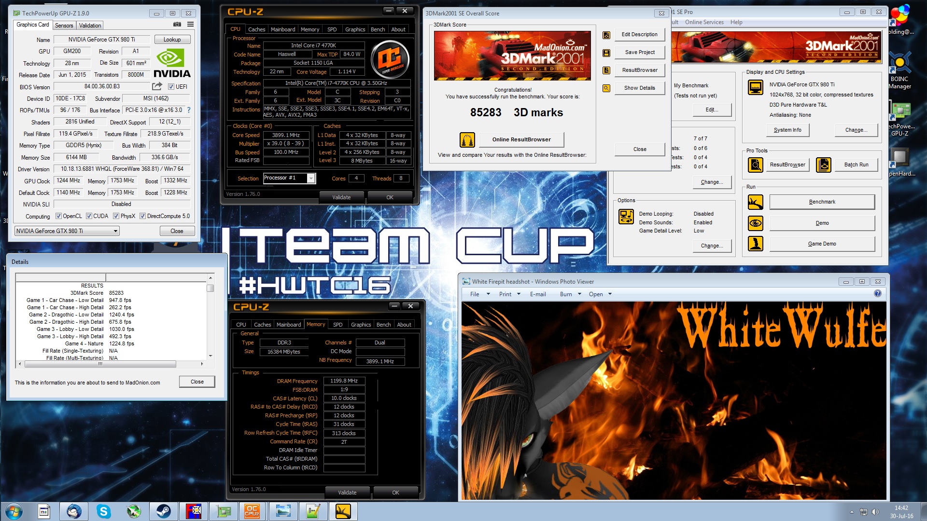Click Benchmark run icon in 3DMark
Screen dimensions: 927x521
(756, 202)
